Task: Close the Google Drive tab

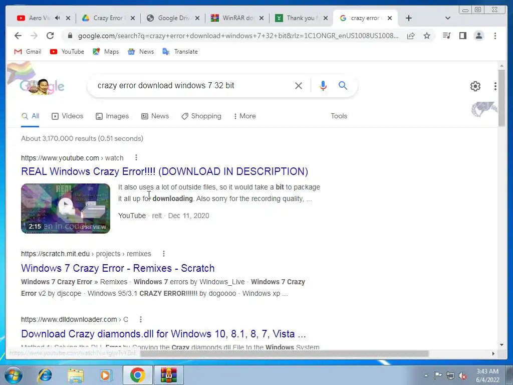Action: pos(197,18)
